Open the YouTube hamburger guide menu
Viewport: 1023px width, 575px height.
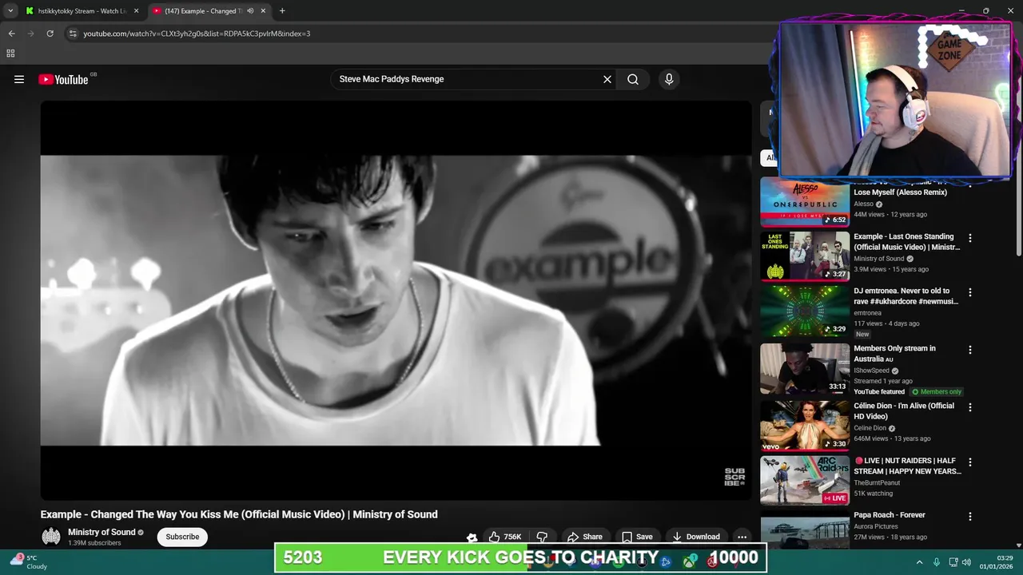click(19, 79)
